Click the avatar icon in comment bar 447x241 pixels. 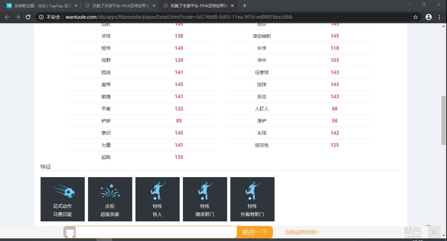(70, 232)
